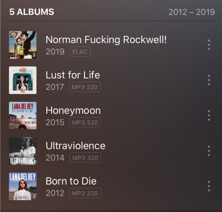Image resolution: width=222 pixels, height=212 pixels.
Task: Click the Lust for Life album artwork
Action: [23, 80]
